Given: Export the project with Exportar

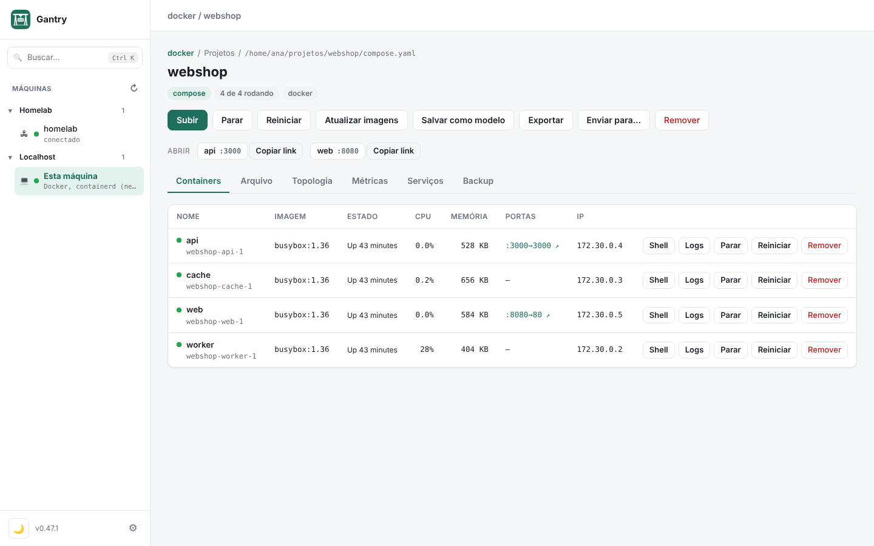Looking at the screenshot, I should 546,120.
